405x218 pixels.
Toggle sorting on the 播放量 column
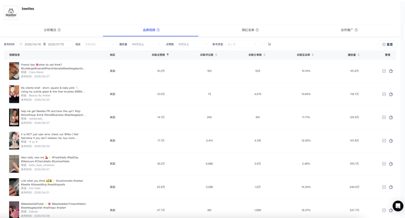click(x=353, y=55)
